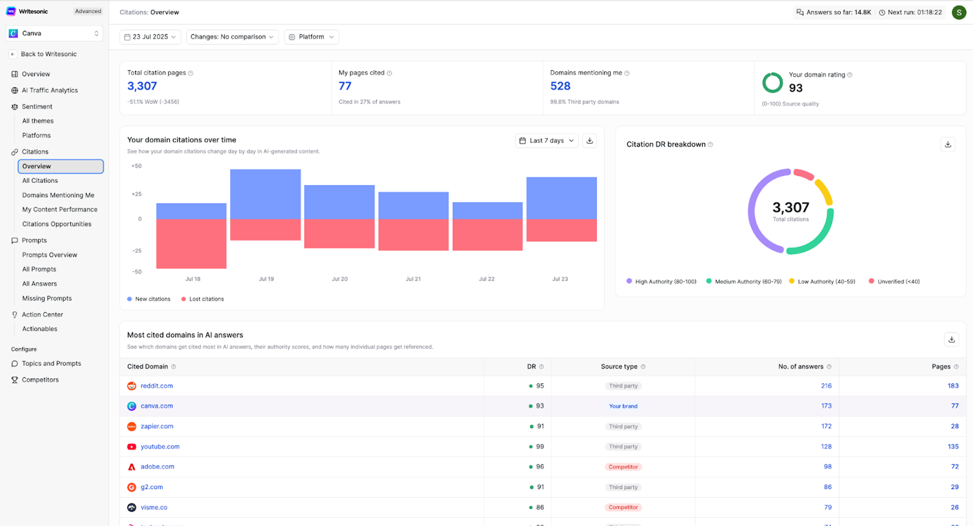Click info icon next to Domains mentioning me
This screenshot has height=526, width=973.
[627, 73]
